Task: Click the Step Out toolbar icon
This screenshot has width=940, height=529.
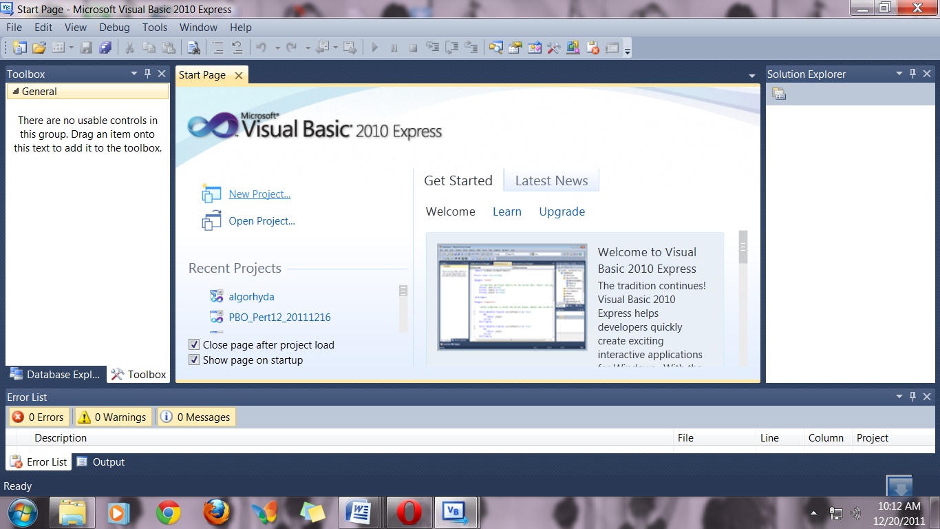Action: (x=471, y=48)
